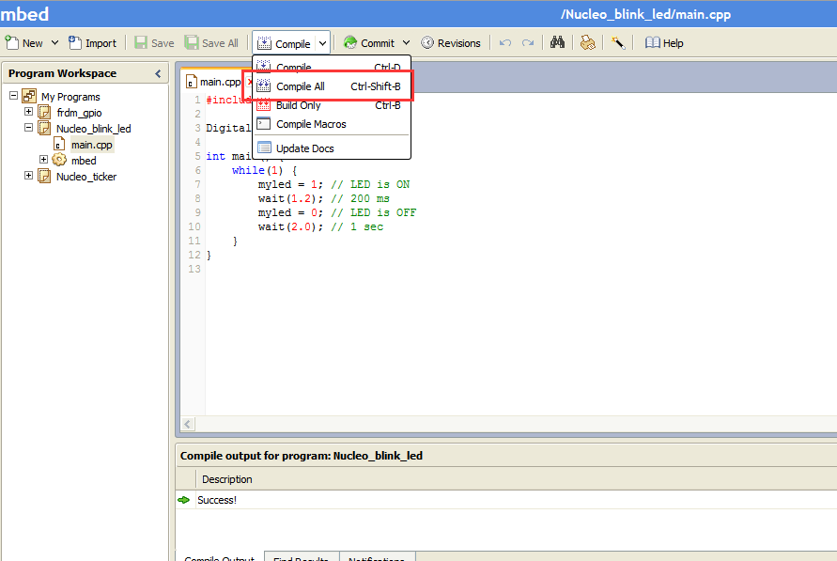
Task: Expand the mbed library node
Action: [44, 160]
